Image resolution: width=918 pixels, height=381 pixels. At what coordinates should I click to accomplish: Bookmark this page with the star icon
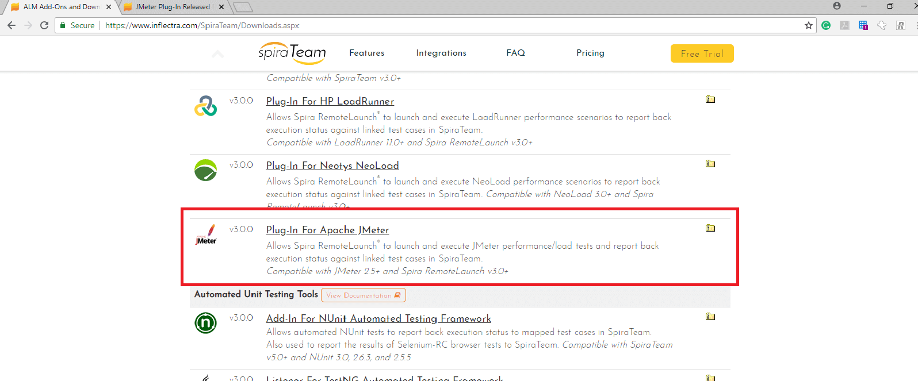(808, 25)
